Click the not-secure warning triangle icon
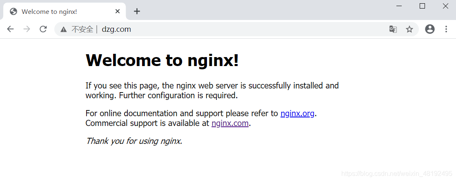 pyautogui.click(x=64, y=29)
